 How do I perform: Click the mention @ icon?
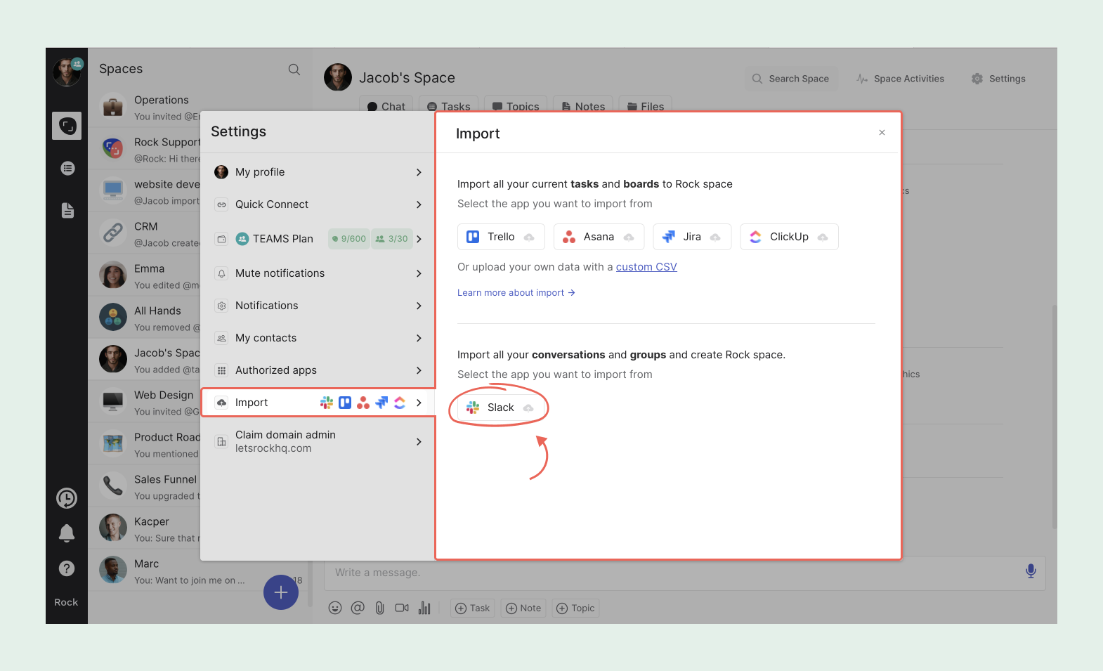click(358, 608)
